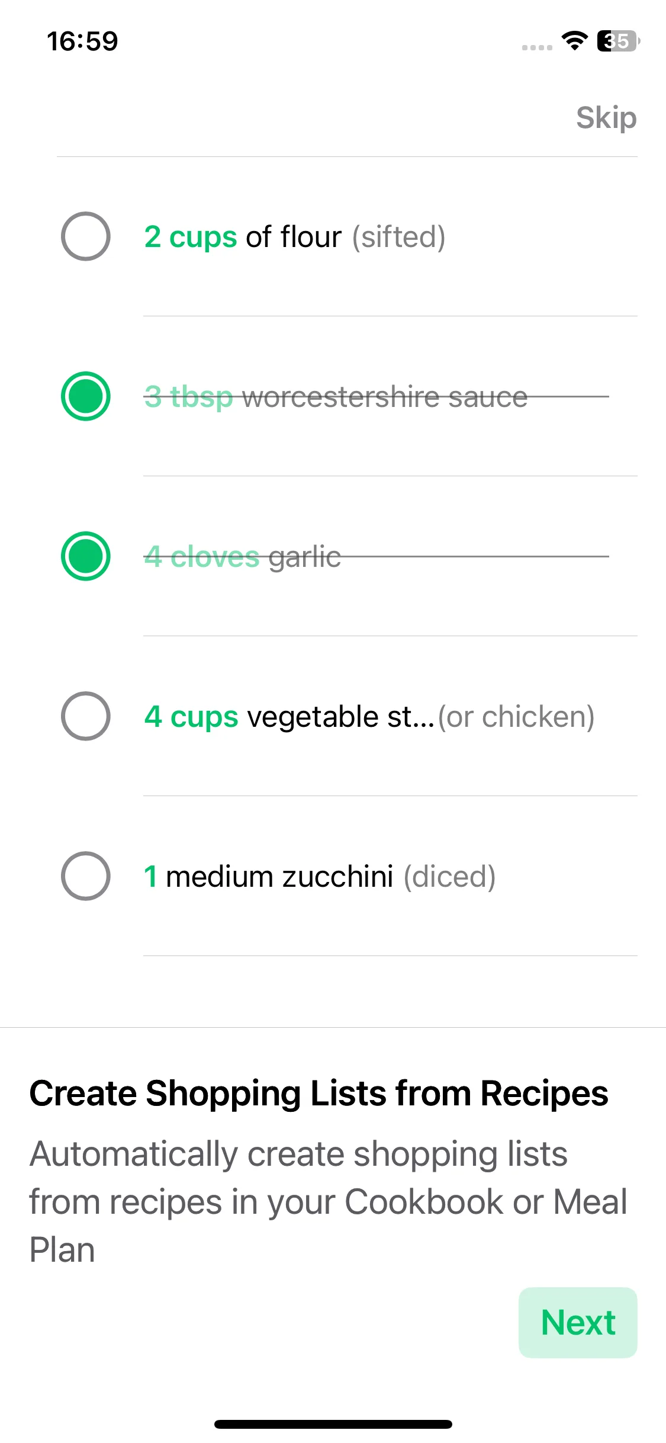Uncheck the worcestershire sauce item
The image size is (666, 1443).
[86, 396]
